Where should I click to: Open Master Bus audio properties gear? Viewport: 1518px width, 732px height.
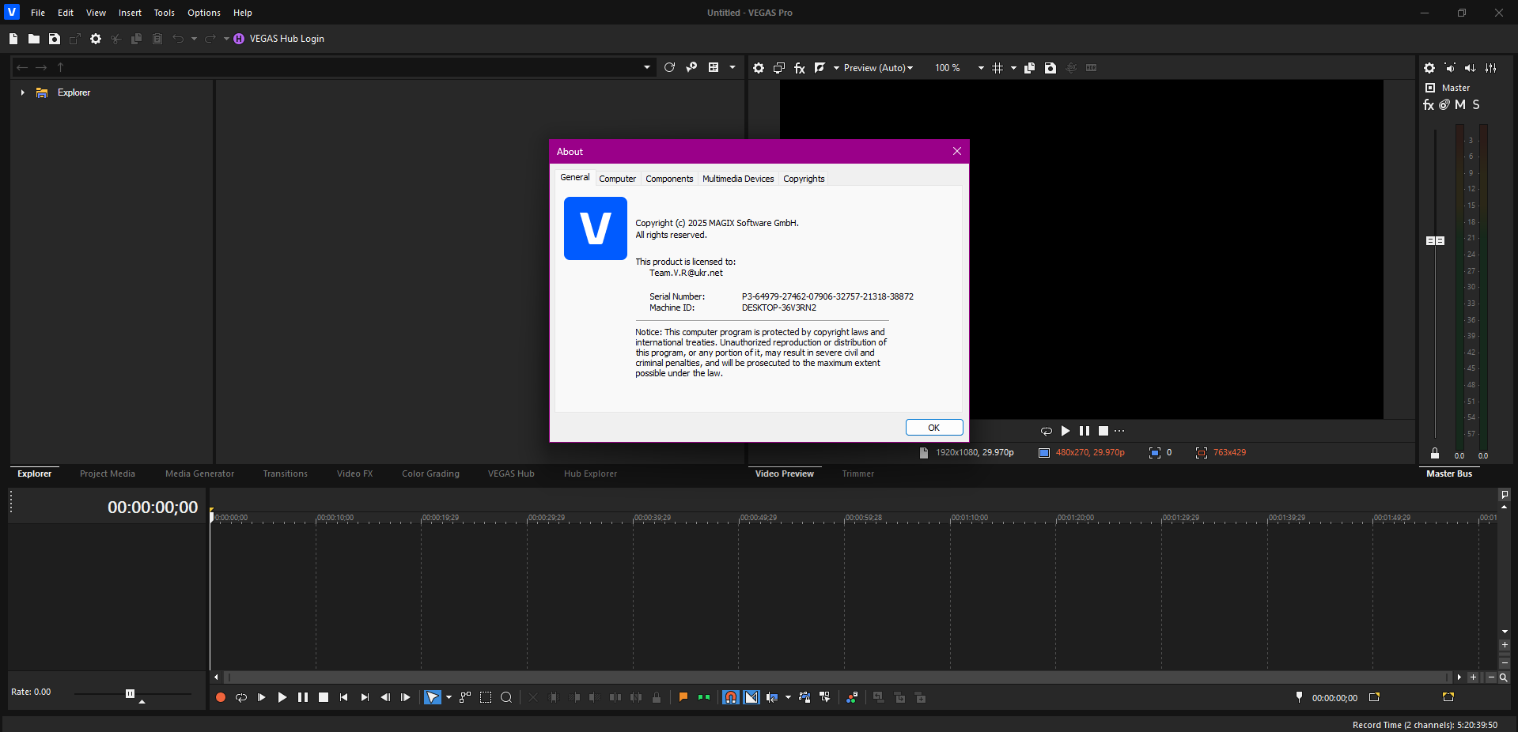1429,68
